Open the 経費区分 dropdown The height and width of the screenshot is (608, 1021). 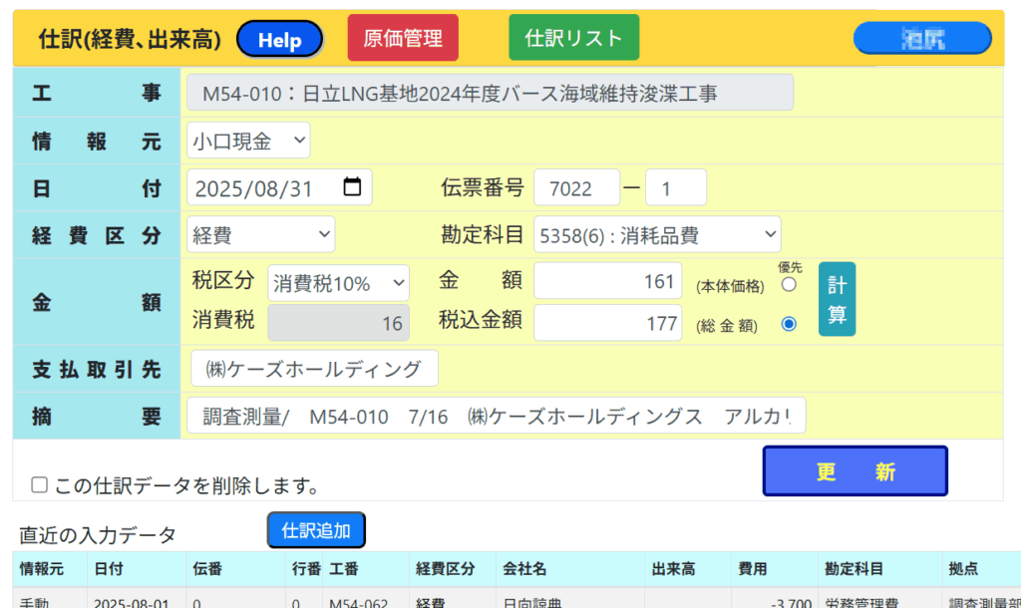pyautogui.click(x=261, y=235)
